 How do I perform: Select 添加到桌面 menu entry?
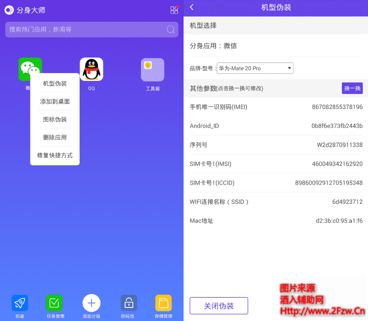tap(55, 101)
